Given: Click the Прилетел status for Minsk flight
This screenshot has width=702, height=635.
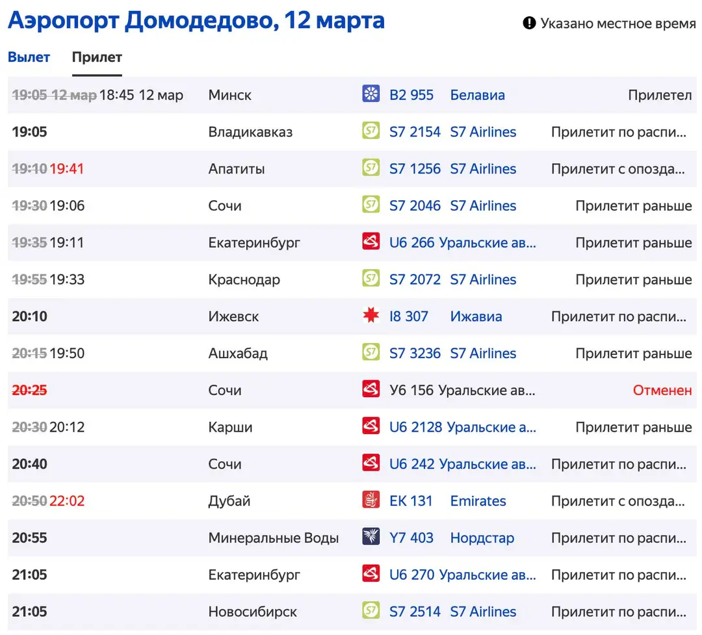Looking at the screenshot, I should coord(660,95).
